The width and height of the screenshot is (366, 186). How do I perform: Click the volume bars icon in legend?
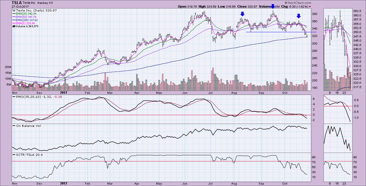coord(13,26)
